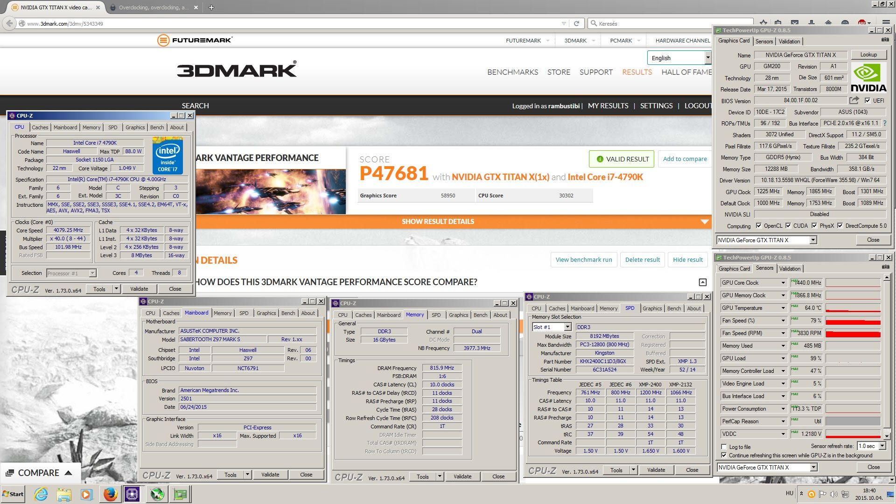This screenshot has height=504, width=896.
Task: Click the browser reload icon
Action: click(x=576, y=23)
